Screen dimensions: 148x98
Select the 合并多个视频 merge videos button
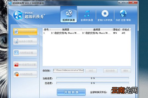25,41
